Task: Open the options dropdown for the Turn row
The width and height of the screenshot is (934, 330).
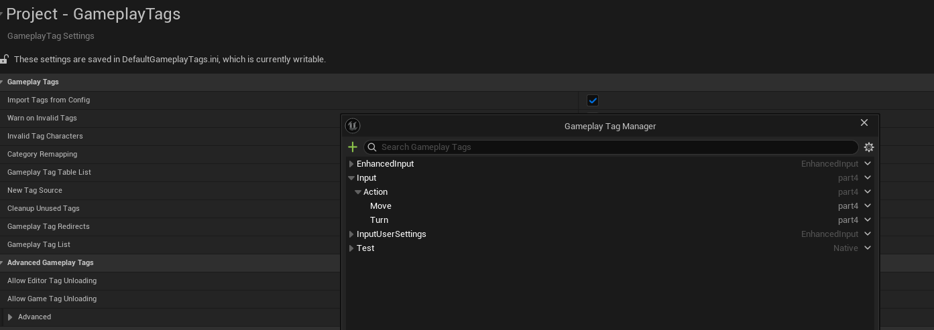Action: [868, 220]
